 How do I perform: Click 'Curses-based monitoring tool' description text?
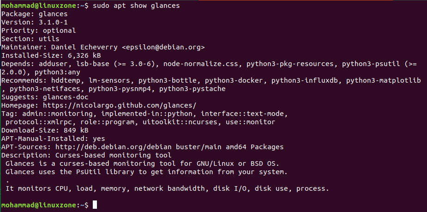coord(113,155)
